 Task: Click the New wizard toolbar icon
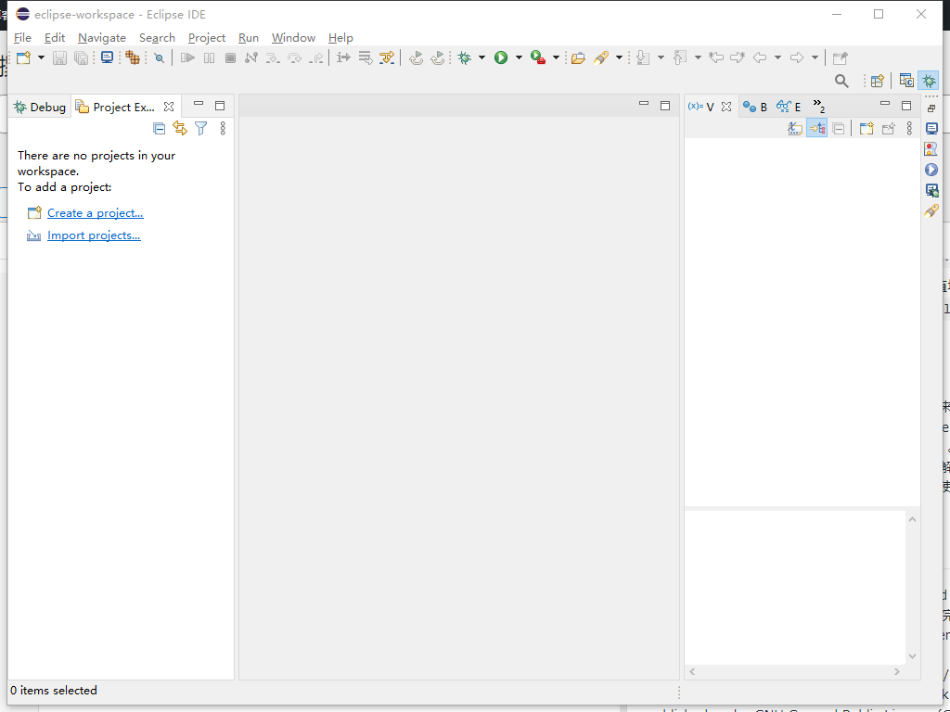tap(23, 57)
